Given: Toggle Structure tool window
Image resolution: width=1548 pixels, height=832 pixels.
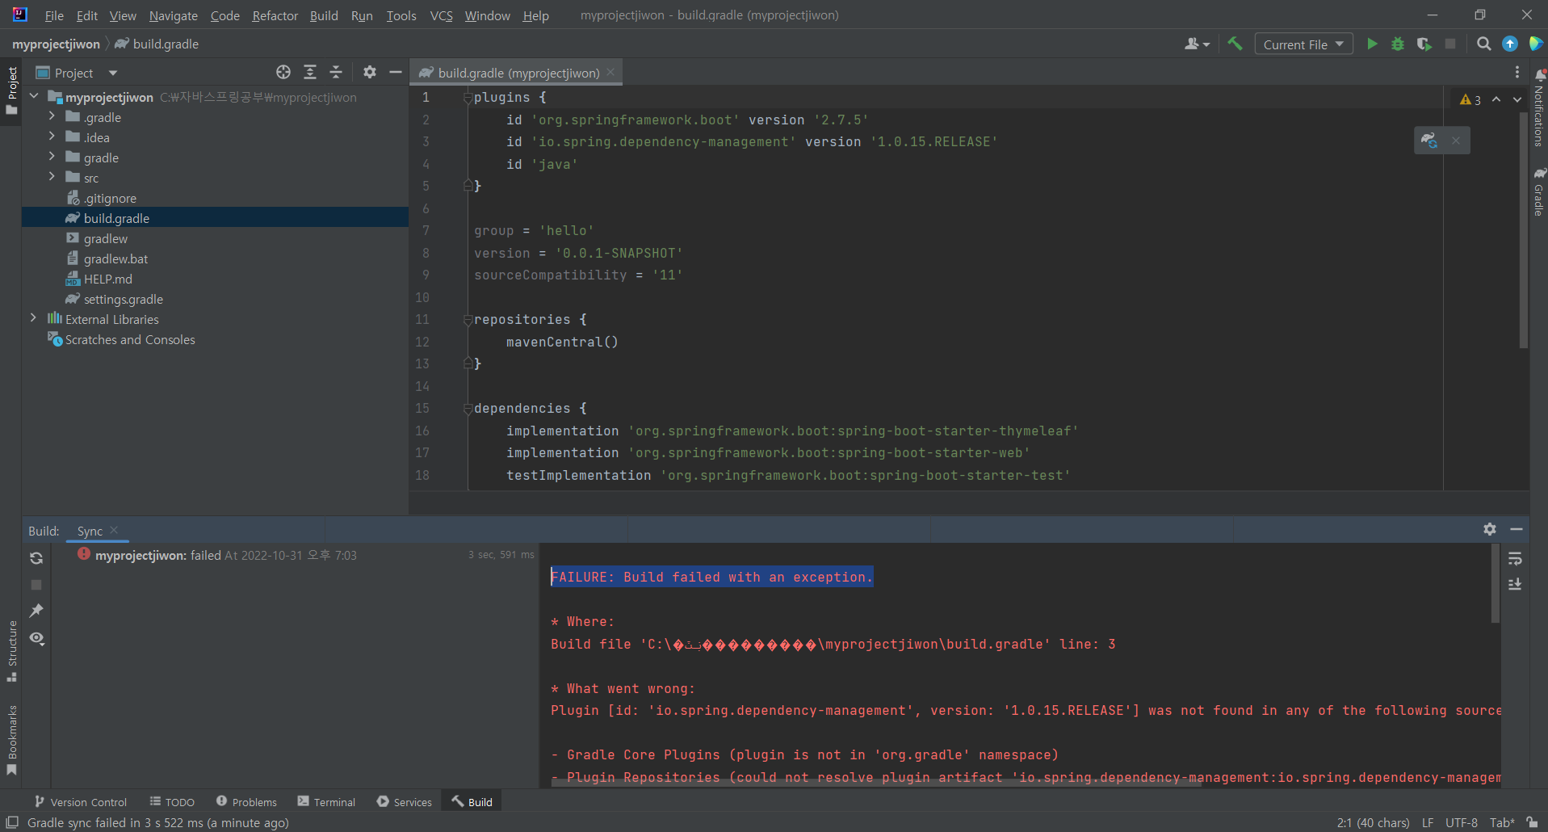Looking at the screenshot, I should (x=11, y=651).
